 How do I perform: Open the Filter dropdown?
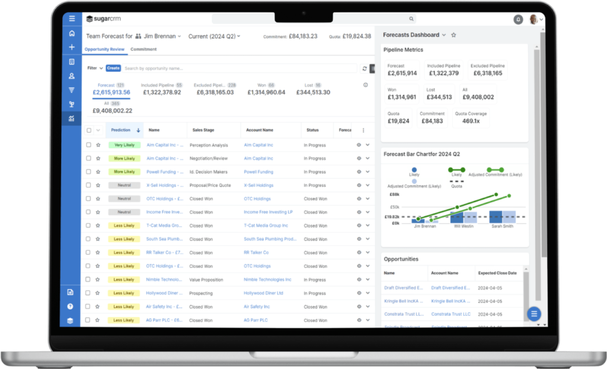(x=95, y=68)
